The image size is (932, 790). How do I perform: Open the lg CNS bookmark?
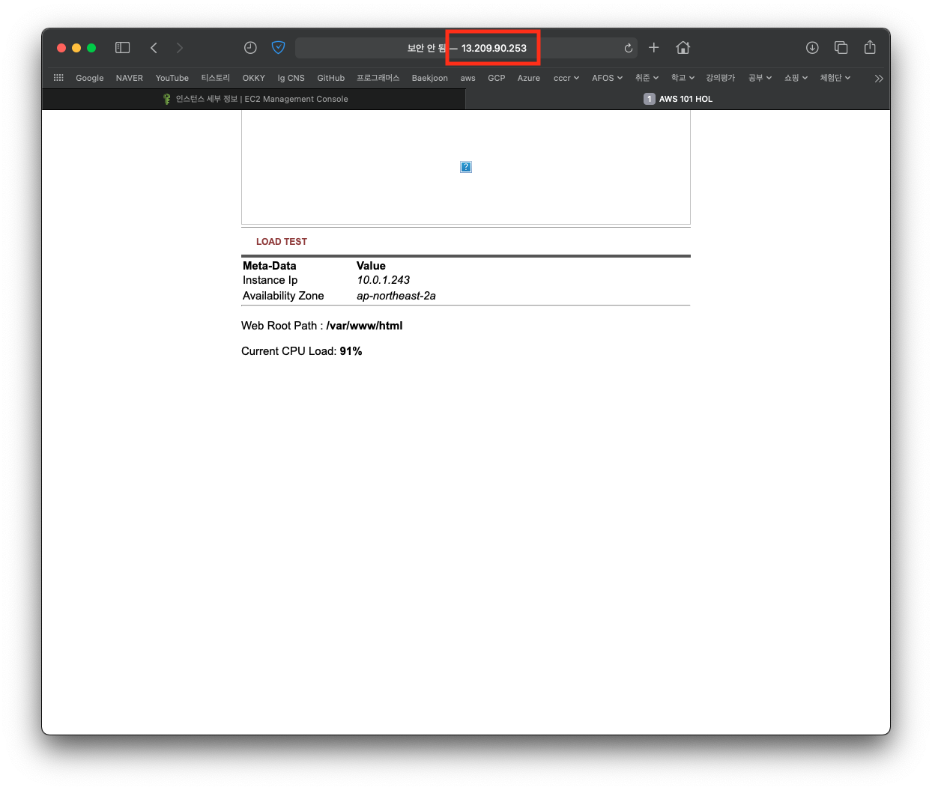[x=291, y=78]
